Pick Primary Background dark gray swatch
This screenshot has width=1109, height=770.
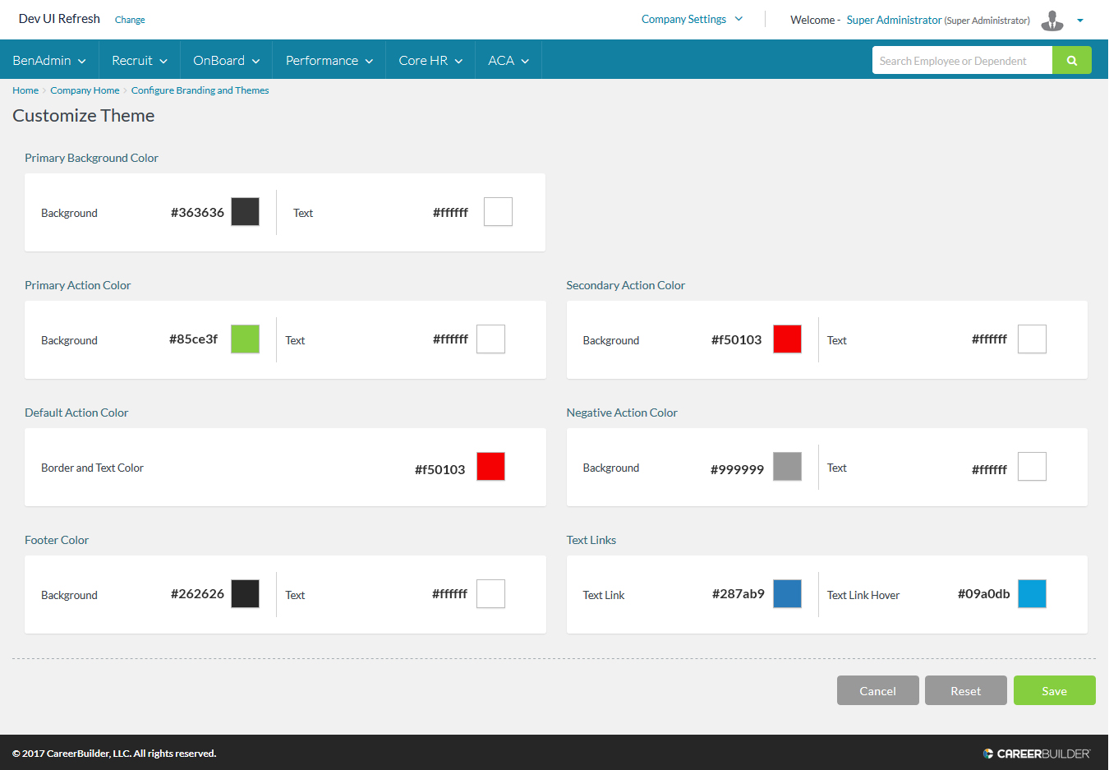tap(245, 212)
